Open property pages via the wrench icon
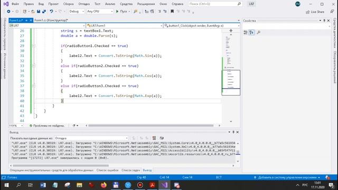The width and height of the screenshot is (338, 190). (259, 33)
